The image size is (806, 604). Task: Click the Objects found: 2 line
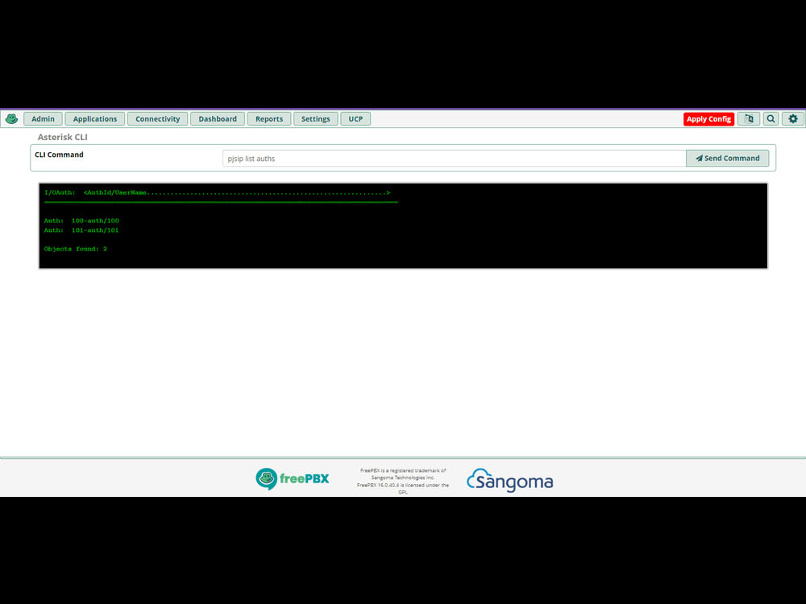click(76, 249)
